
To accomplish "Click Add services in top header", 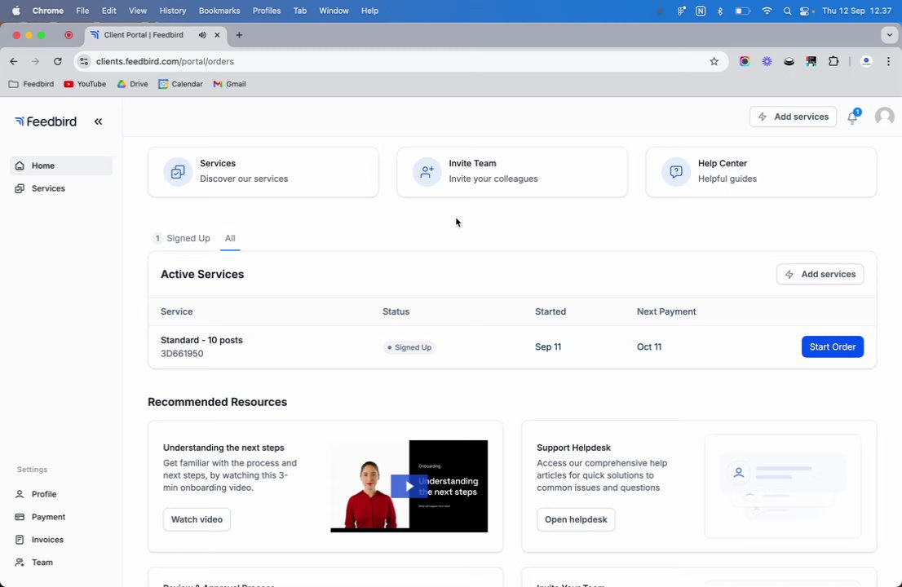I will point(793,117).
